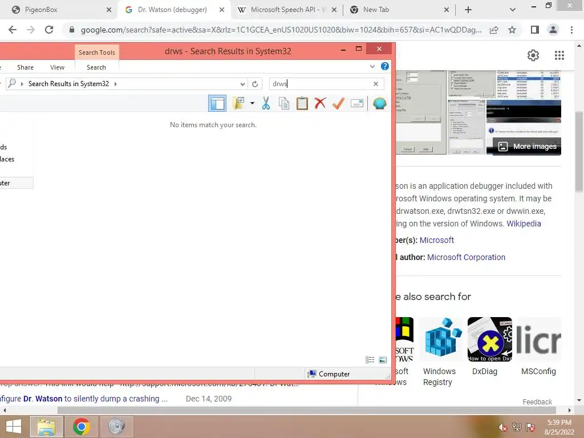The width and height of the screenshot is (584, 438).
Task: Bookmark this page with star icon
Action: pos(512,30)
